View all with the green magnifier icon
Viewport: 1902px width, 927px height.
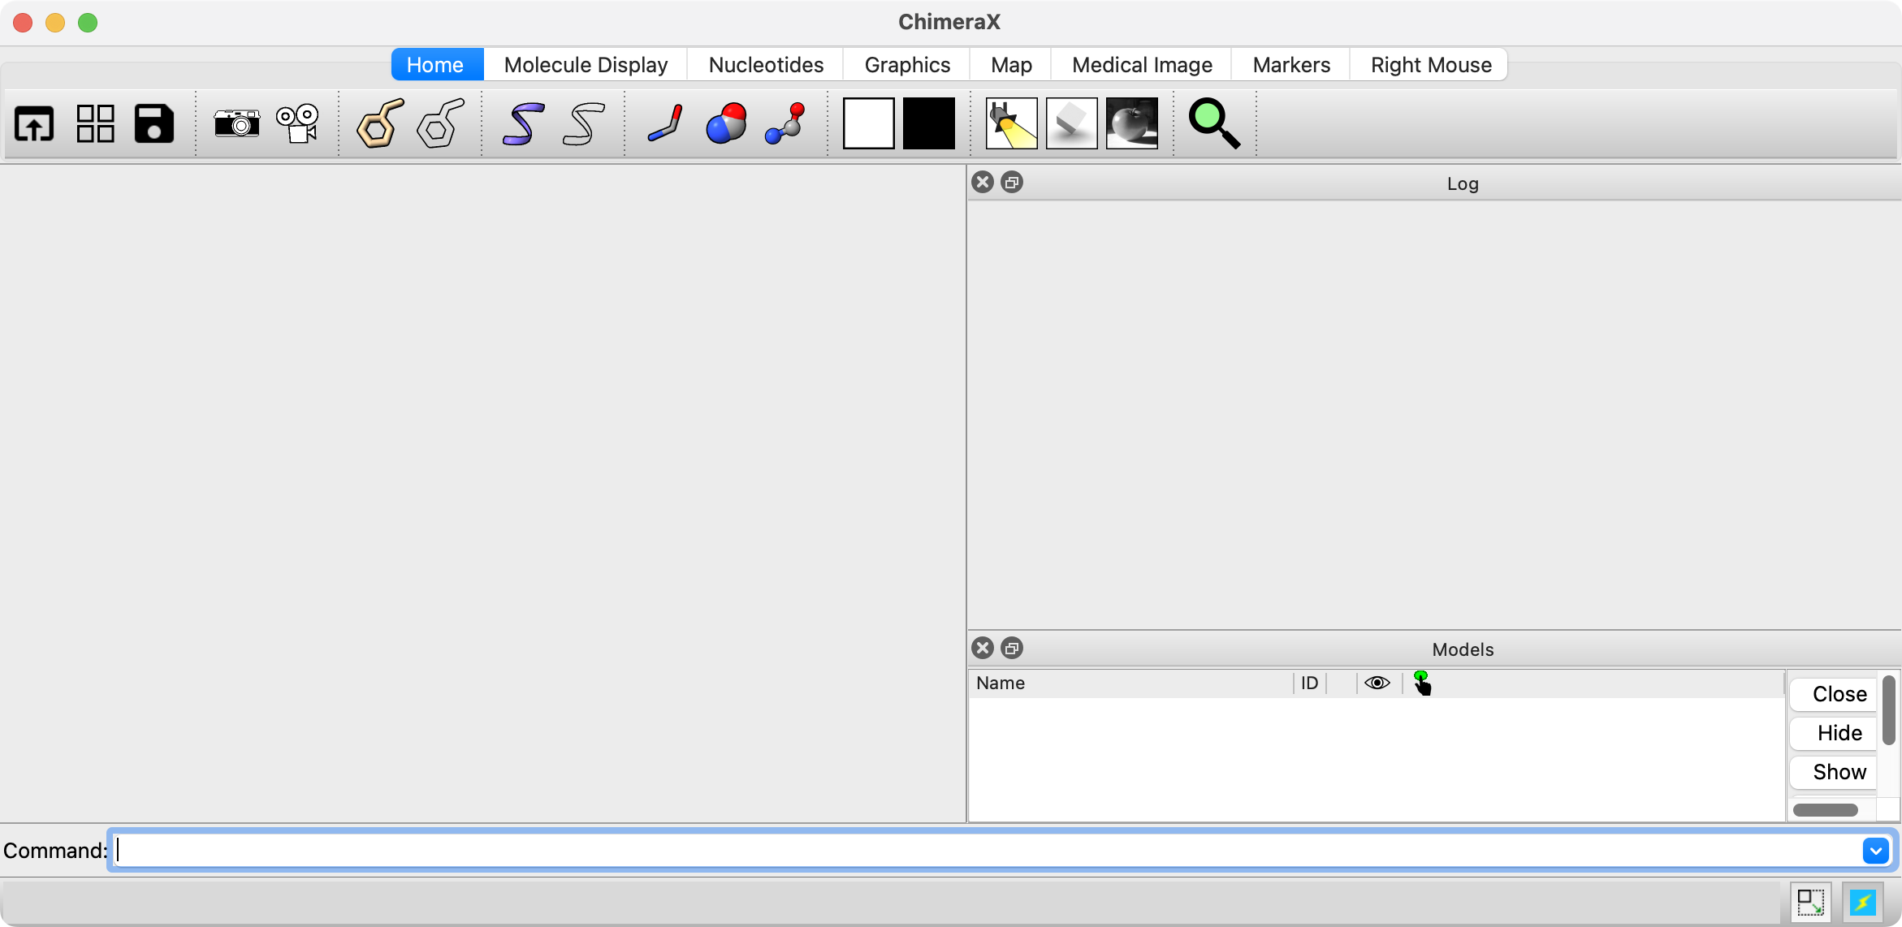pyautogui.click(x=1213, y=124)
